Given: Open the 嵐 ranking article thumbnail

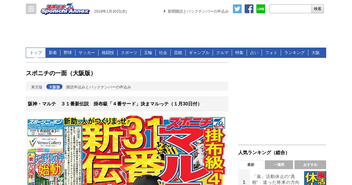Looking at the screenshot, I should pyautogui.click(x=315, y=178).
